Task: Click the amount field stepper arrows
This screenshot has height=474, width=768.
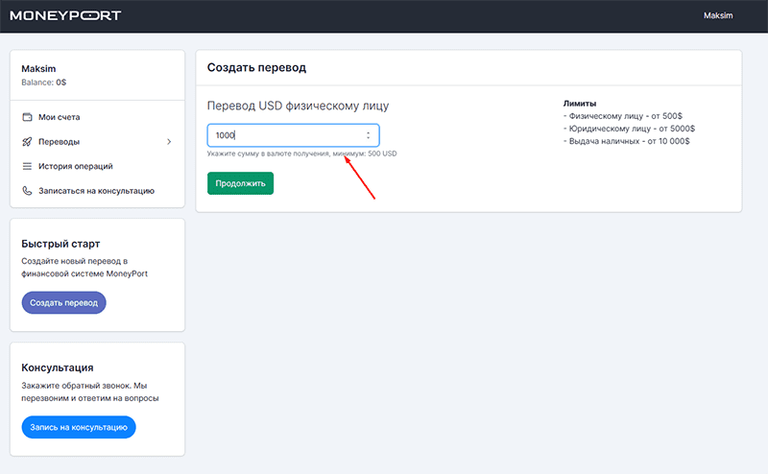Action: point(368,135)
